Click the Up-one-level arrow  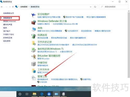point(13,7)
